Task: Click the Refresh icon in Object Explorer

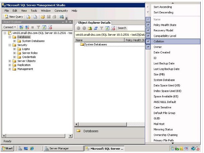Action: (x=44, y=27)
